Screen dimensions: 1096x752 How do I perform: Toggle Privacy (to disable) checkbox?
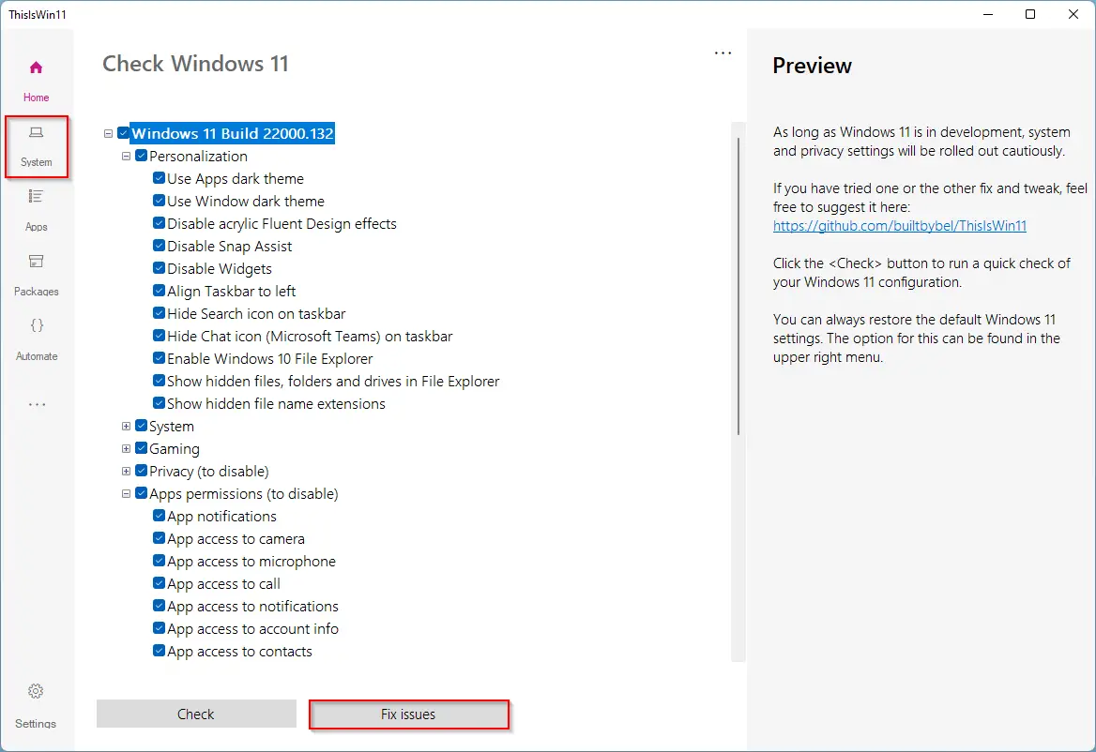tap(141, 471)
